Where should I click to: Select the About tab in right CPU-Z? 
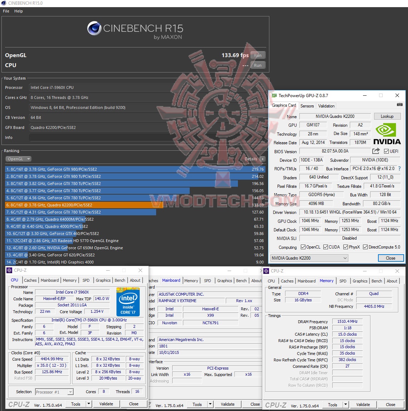click(x=392, y=281)
